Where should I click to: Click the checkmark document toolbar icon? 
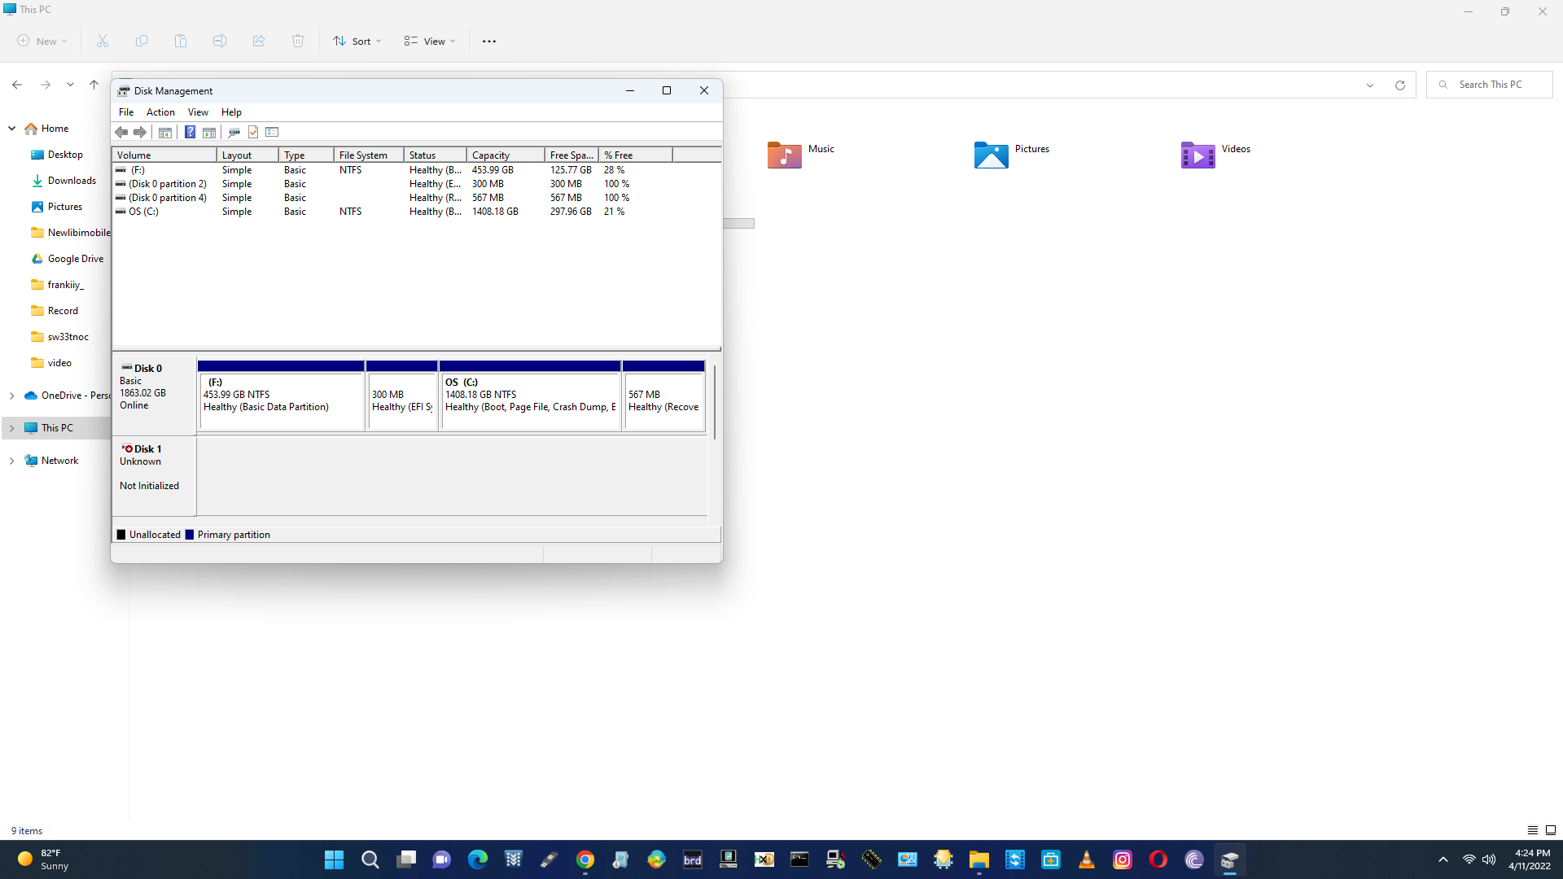coord(253,132)
